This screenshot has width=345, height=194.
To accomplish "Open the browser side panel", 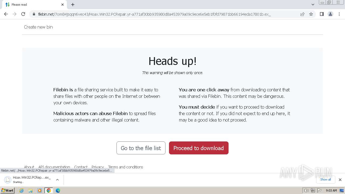I will pos(322,14).
